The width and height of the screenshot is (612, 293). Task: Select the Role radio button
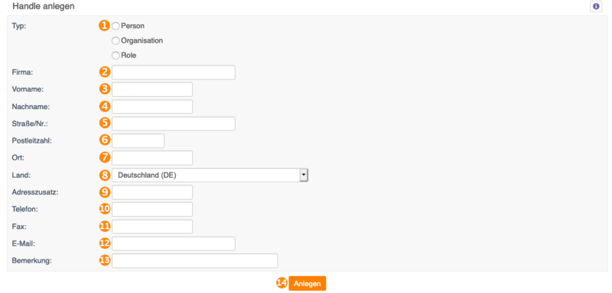click(116, 55)
